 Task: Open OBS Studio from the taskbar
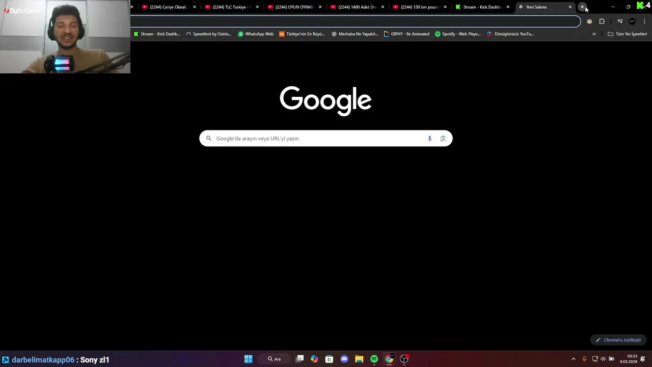pyautogui.click(x=404, y=359)
